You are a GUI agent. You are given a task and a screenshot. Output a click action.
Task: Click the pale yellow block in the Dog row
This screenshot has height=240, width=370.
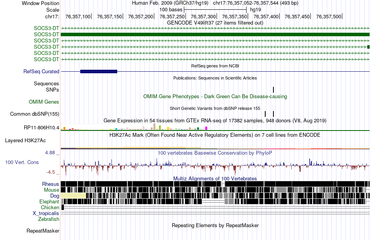[73, 196]
